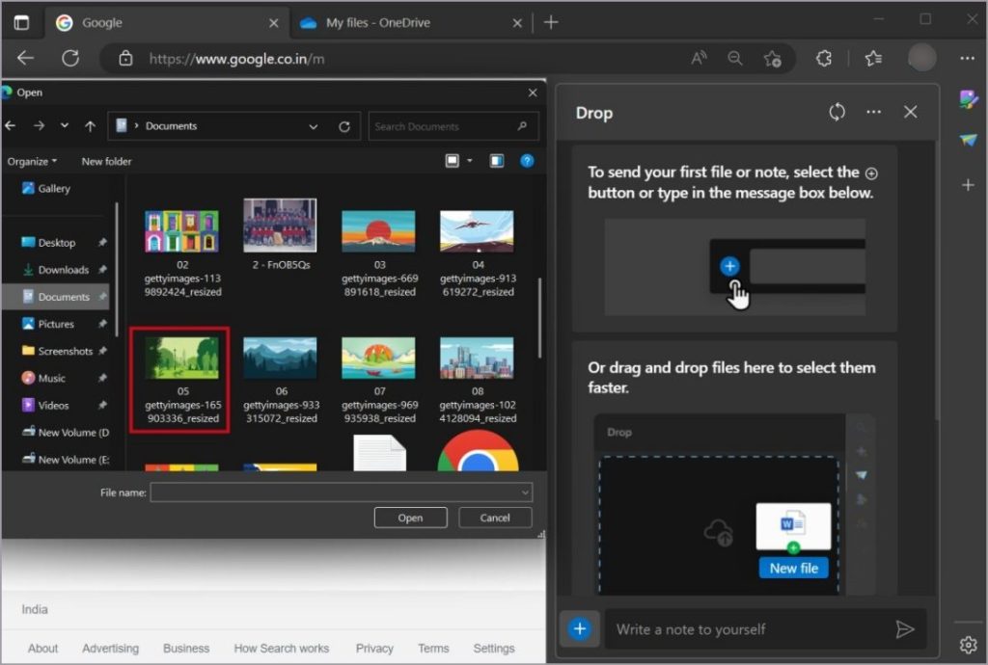Screen dimensions: 988x665
Task: Send note using the paper plane icon
Action: tap(905, 628)
